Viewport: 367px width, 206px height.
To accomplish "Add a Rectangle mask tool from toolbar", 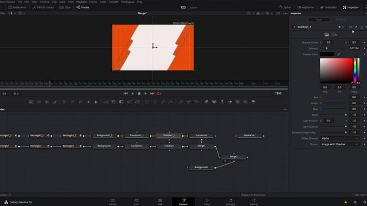I will (x=147, y=102).
